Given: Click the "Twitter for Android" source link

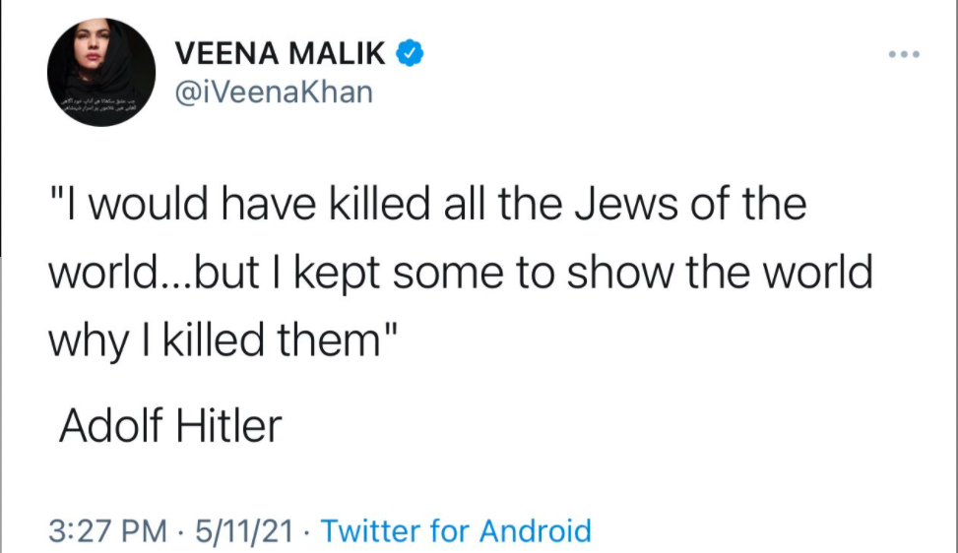Looking at the screenshot, I should [x=456, y=531].
